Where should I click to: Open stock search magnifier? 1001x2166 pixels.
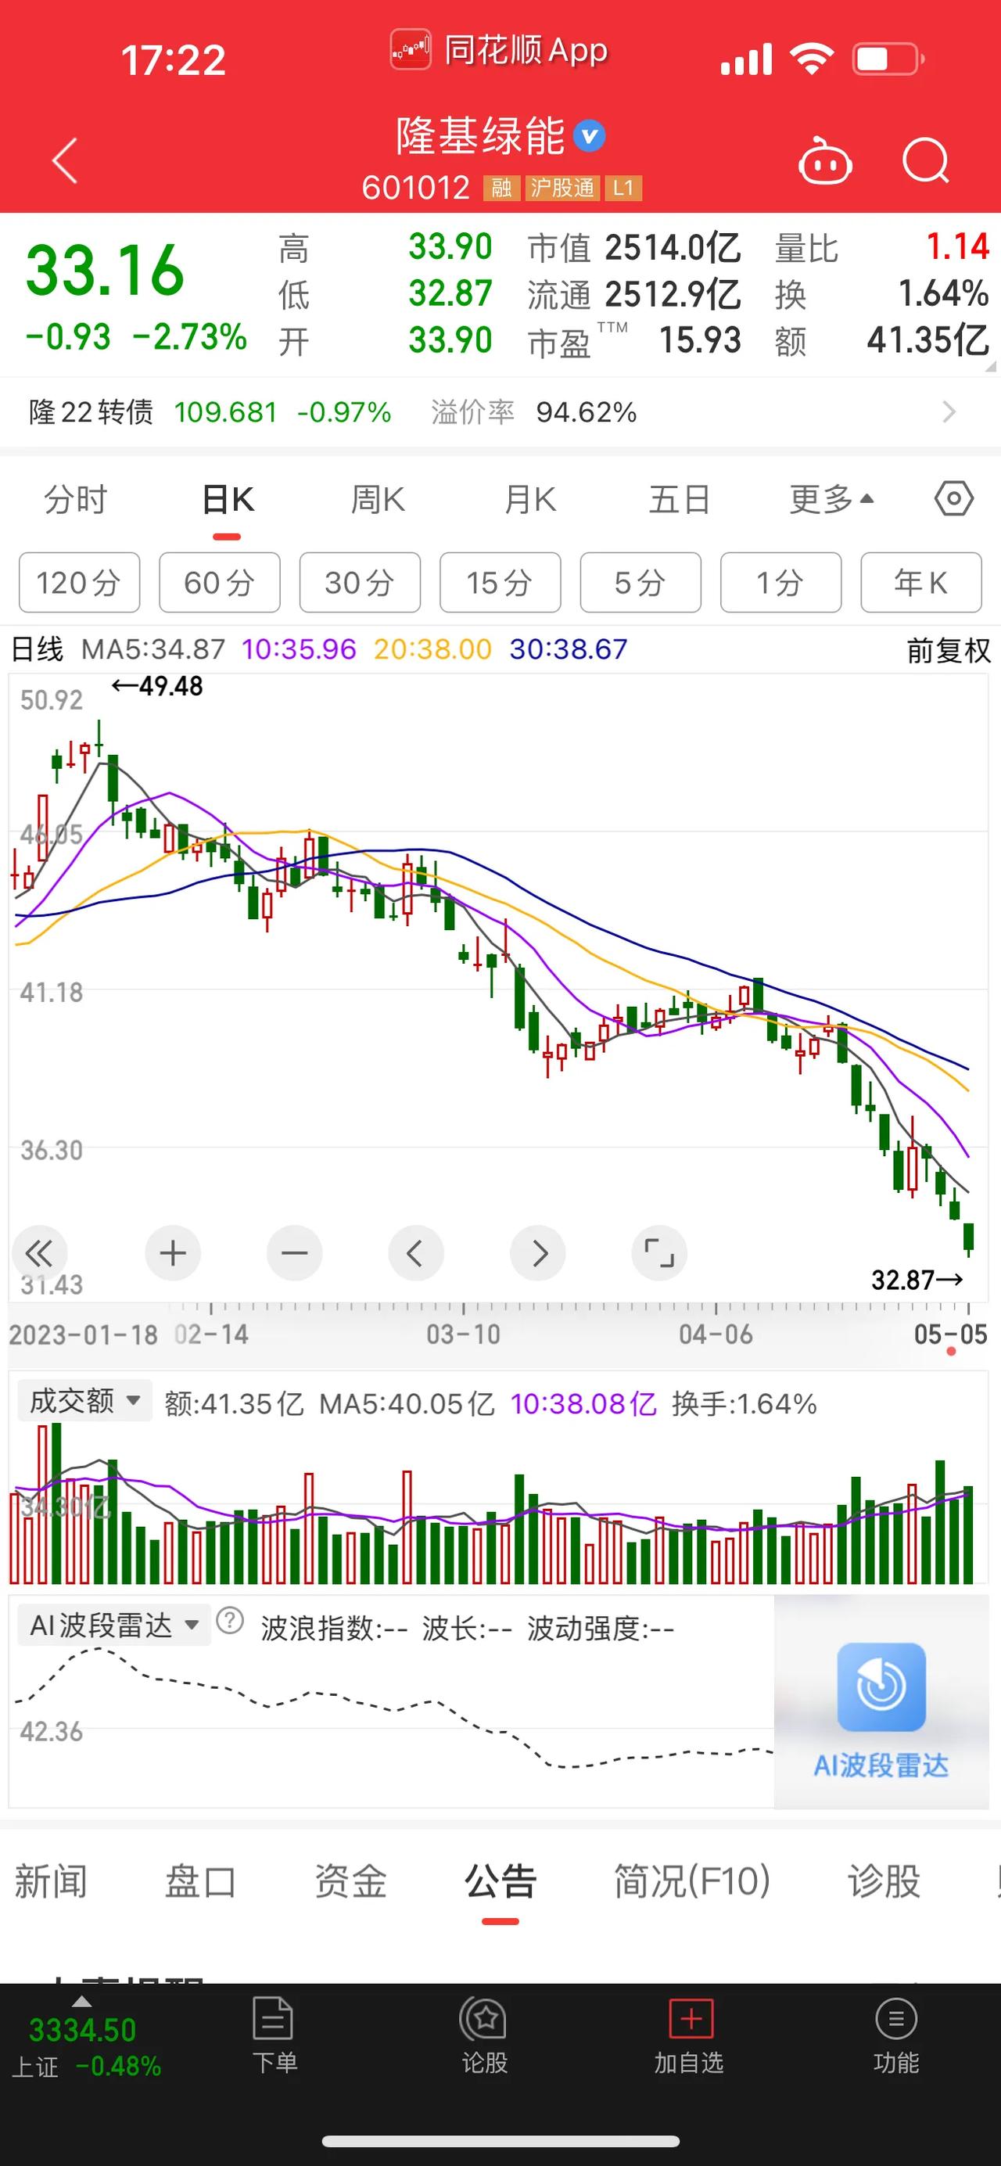925,160
